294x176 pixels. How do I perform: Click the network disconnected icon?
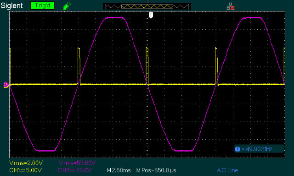pos(231,6)
